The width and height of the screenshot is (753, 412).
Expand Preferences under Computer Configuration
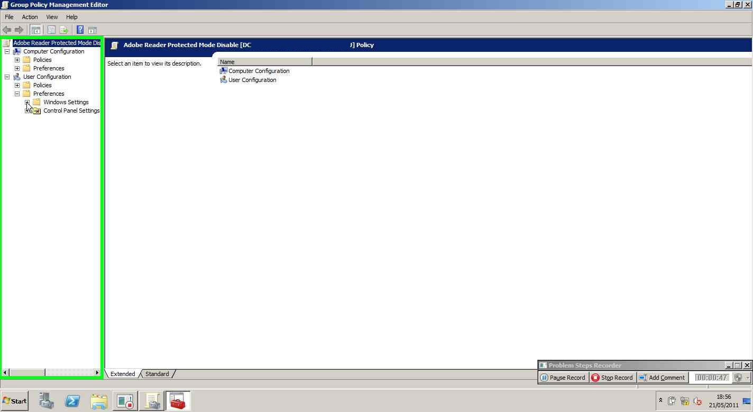(17, 68)
